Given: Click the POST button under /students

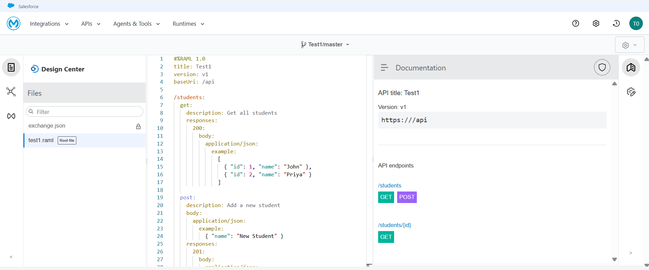Looking at the screenshot, I should click(407, 197).
